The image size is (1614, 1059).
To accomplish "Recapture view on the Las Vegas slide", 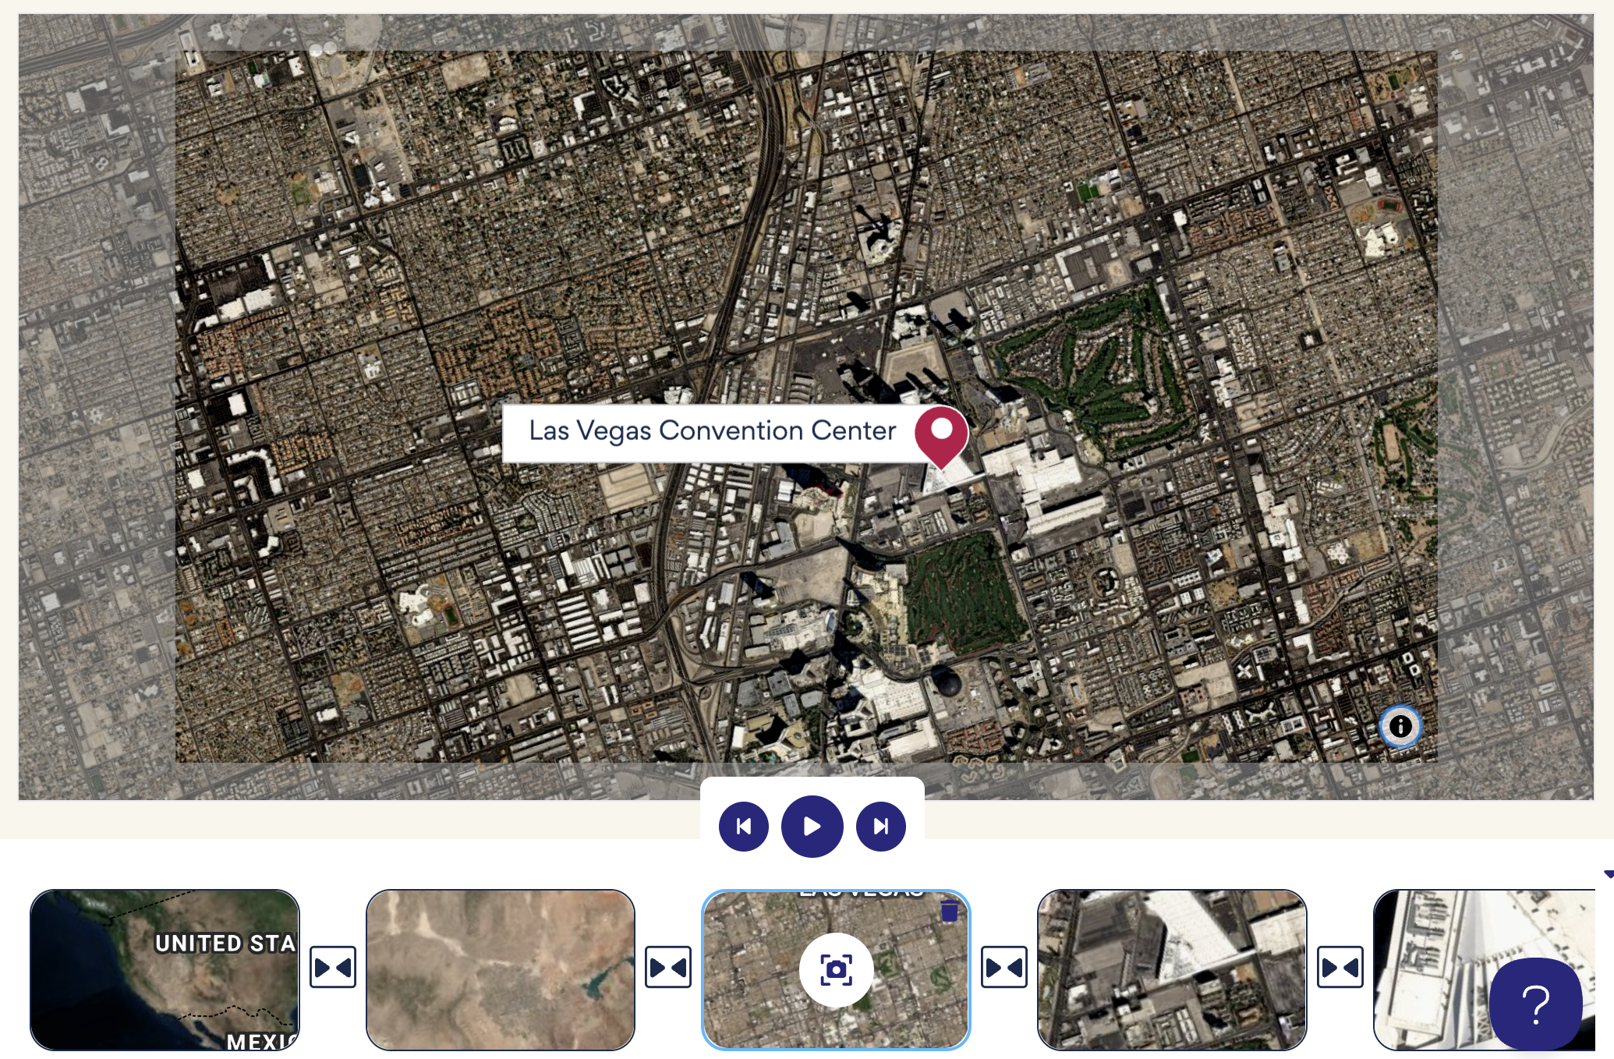I will [836, 970].
